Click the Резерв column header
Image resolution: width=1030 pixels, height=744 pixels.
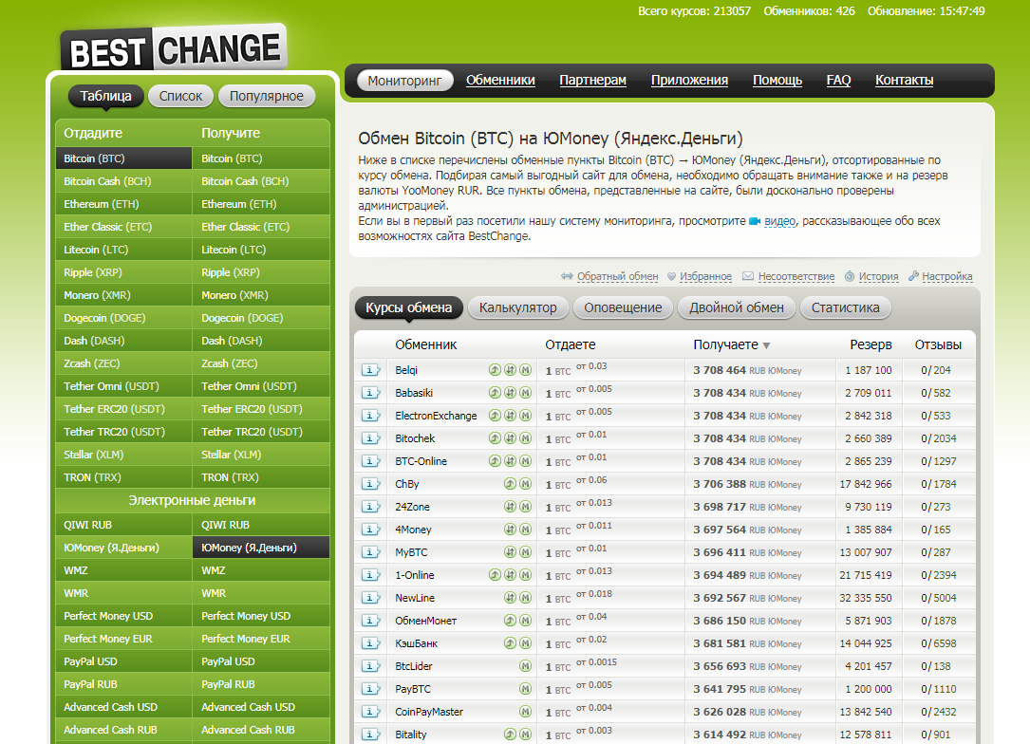click(x=871, y=344)
